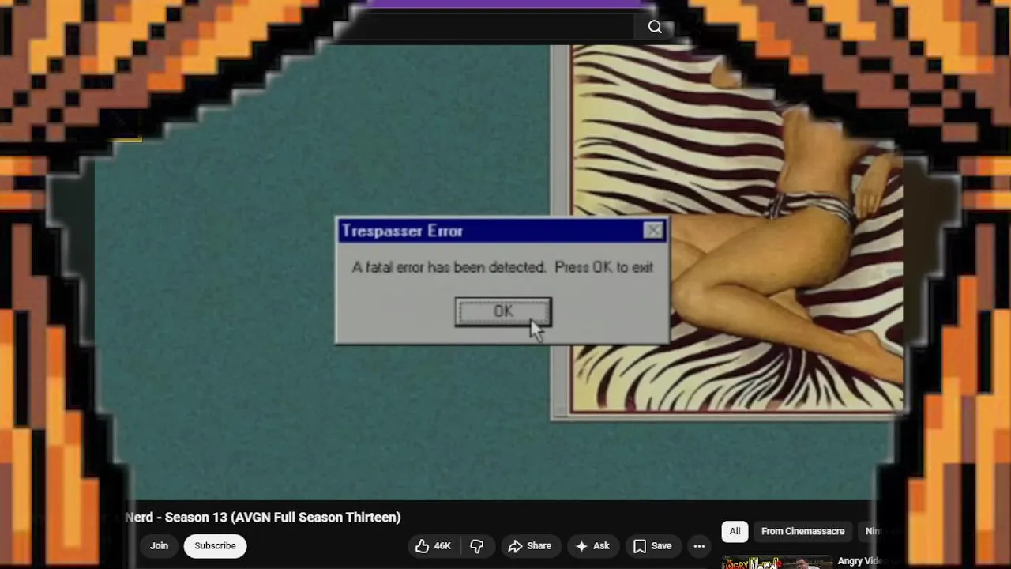Open the Angry Video recommended thumbnail
This screenshot has height=569, width=1011.
pyautogui.click(x=777, y=563)
